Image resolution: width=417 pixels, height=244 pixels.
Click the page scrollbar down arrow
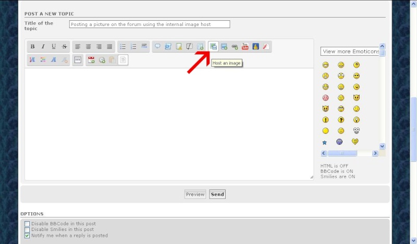tap(414, 240)
